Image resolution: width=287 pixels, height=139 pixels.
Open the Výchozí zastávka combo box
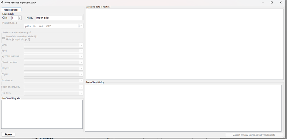(81, 57)
